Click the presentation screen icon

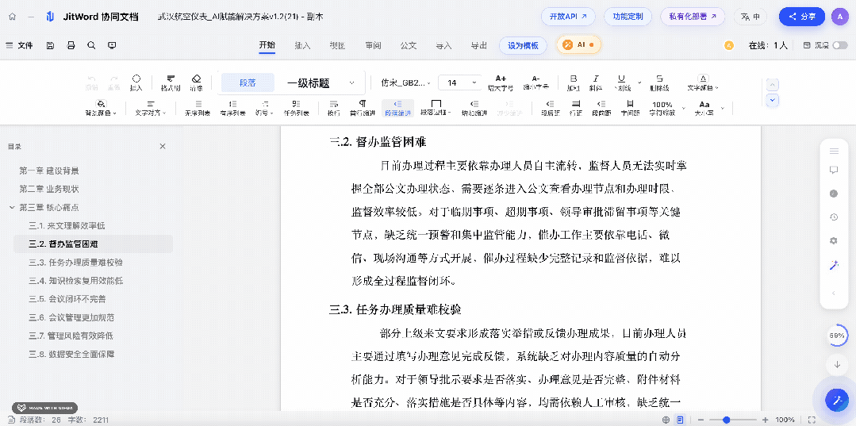point(112,45)
